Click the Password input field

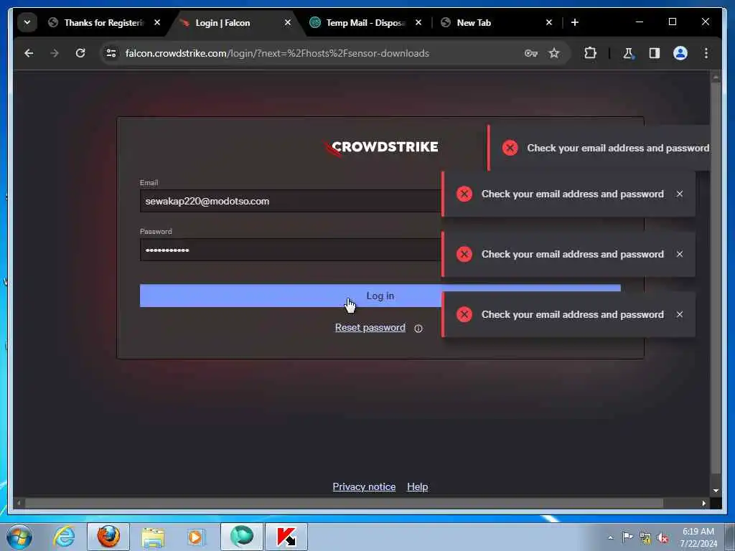click(291, 250)
